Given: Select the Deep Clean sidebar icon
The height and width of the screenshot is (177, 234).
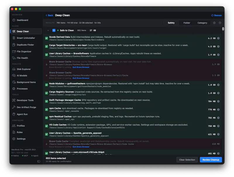Looking at the screenshot, I should point(14,31).
